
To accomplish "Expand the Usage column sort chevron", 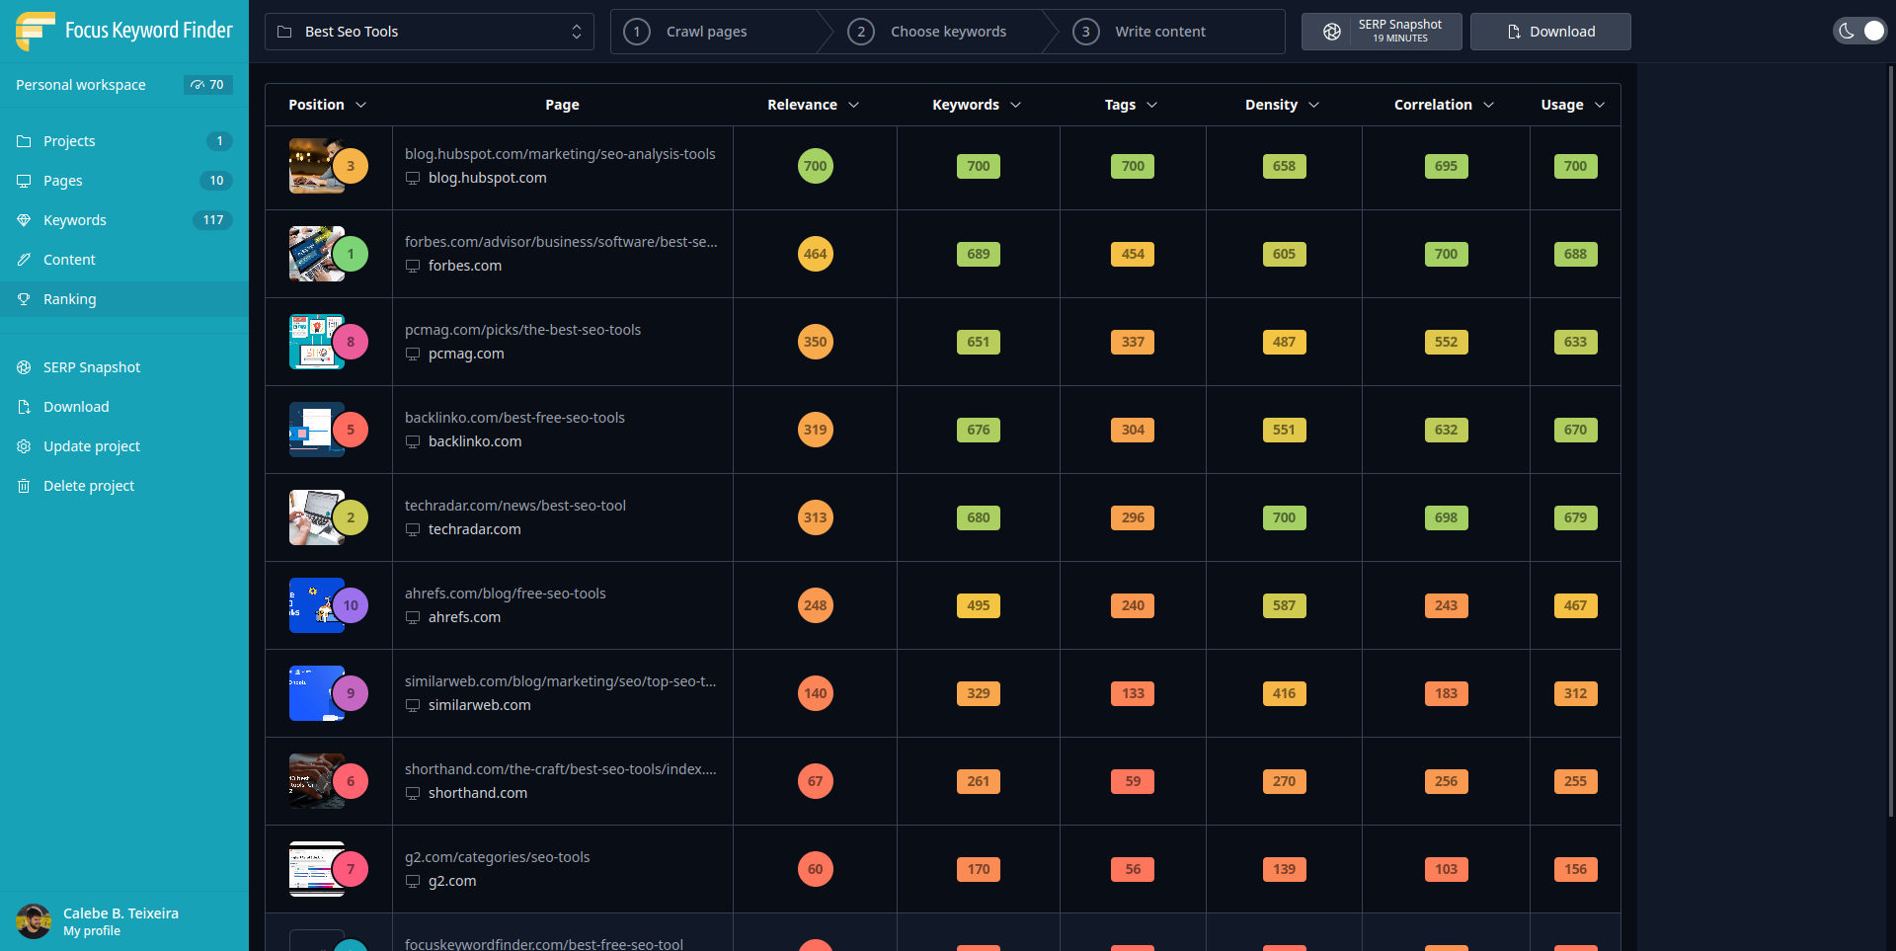I will click(1600, 105).
